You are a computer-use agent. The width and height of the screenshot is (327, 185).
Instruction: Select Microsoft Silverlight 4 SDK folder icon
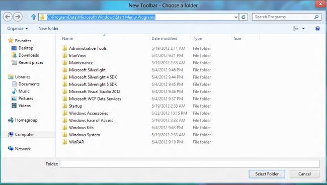(x=65, y=77)
